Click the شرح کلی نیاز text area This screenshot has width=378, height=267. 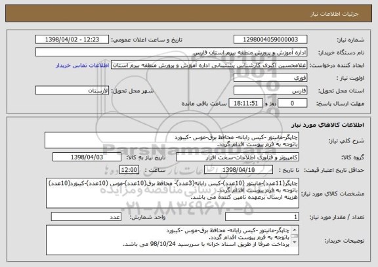point(172,140)
